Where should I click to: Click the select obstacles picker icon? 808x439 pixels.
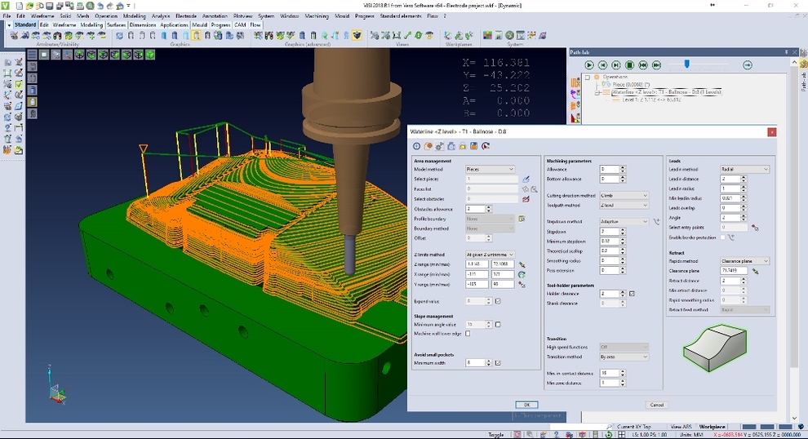tap(526, 198)
